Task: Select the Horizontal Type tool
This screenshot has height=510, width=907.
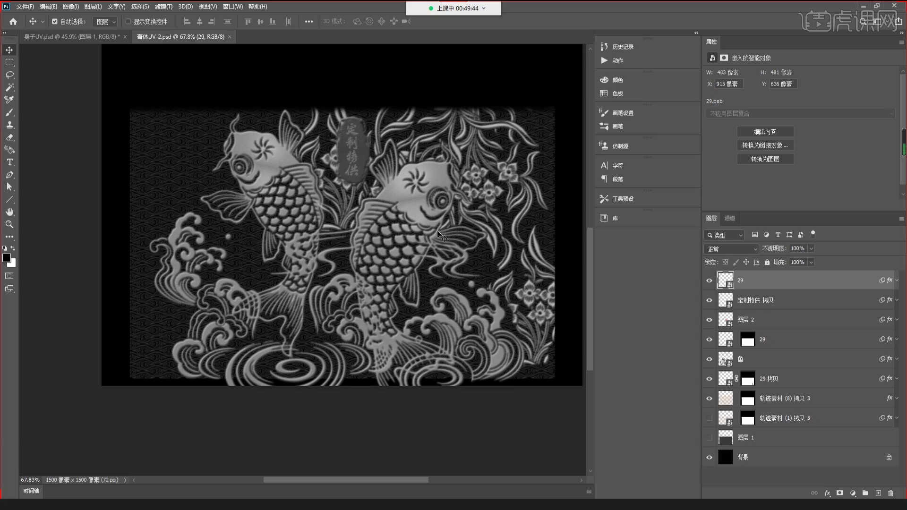Action: coord(9,162)
